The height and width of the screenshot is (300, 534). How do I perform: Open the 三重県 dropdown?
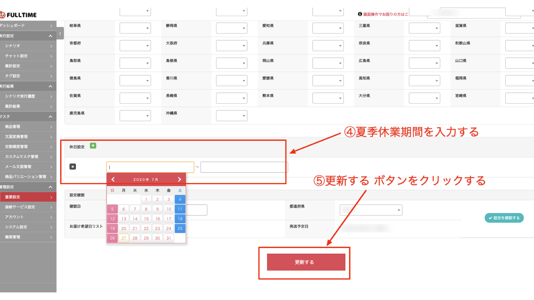pyautogui.click(x=424, y=28)
